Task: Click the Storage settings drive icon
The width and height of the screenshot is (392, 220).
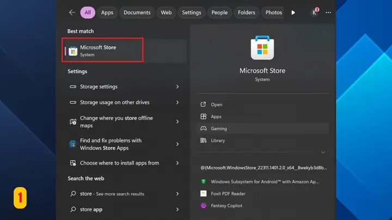Action: pyautogui.click(x=73, y=86)
